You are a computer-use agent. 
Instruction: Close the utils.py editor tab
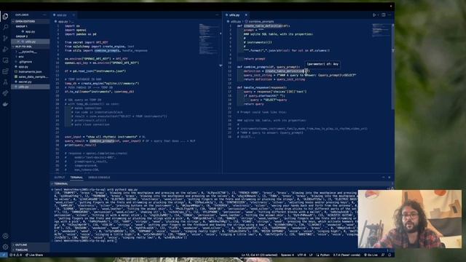[x=246, y=15]
